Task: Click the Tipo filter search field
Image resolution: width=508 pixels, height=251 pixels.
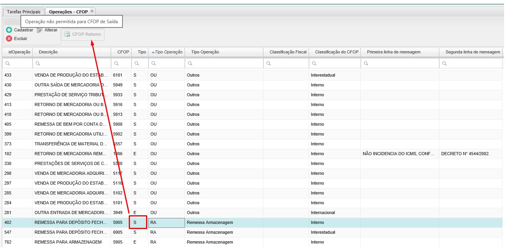Action: 140,63
